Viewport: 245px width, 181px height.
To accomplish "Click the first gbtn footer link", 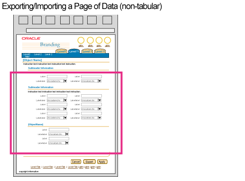I will coord(81,167).
